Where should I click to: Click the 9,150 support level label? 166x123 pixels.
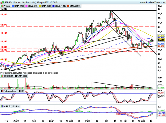pos(3,69)
